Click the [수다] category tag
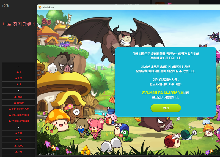Image resolution: width=220 pixels, height=157 pixels. point(5,6)
